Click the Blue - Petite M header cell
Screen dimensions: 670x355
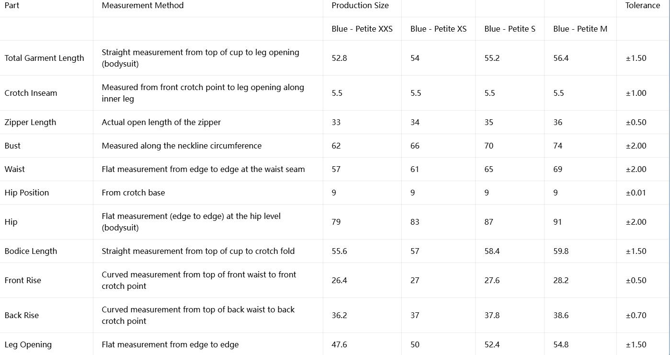(x=580, y=29)
